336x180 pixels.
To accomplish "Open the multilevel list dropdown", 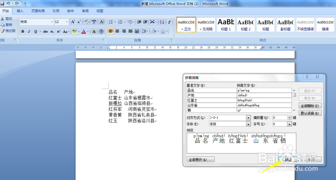I will click(x=130, y=22).
